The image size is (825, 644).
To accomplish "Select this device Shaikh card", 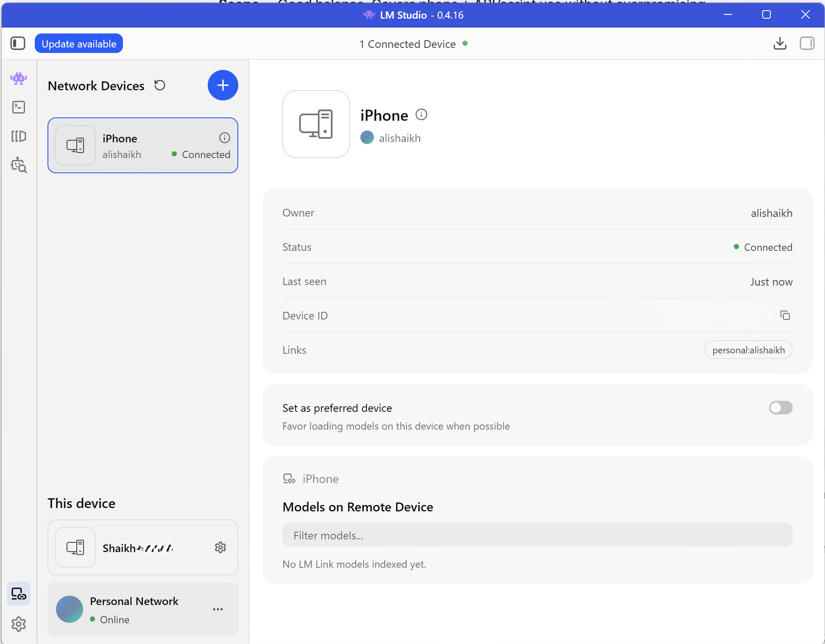I will tap(143, 547).
